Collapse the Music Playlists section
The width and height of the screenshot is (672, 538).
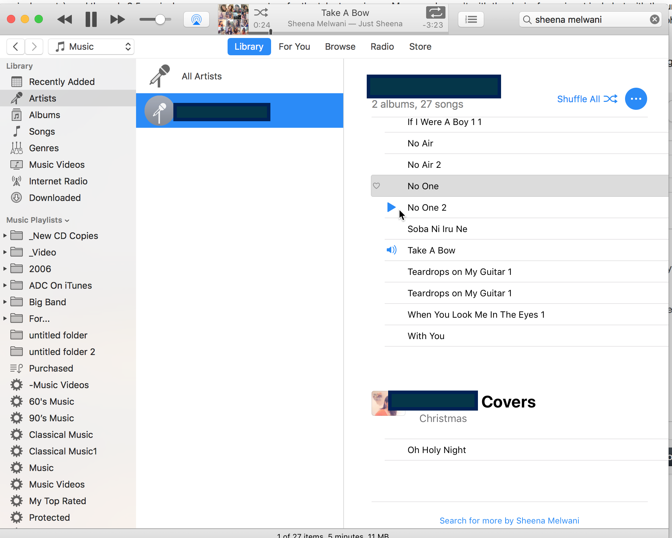[67, 220]
